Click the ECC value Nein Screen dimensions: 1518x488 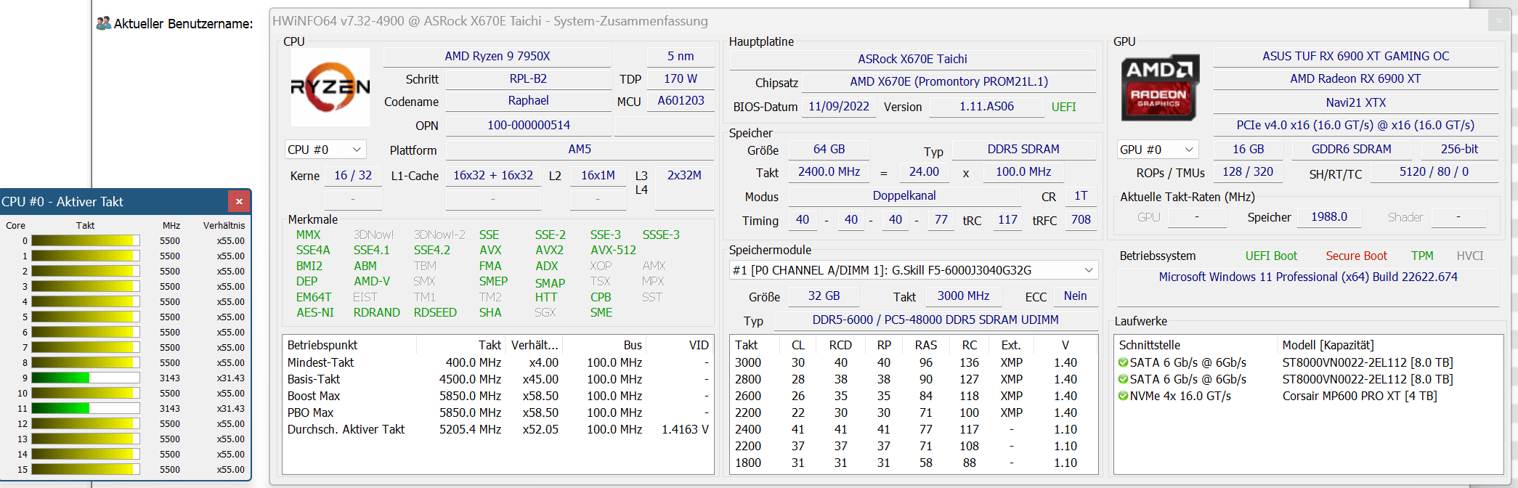tap(1075, 296)
